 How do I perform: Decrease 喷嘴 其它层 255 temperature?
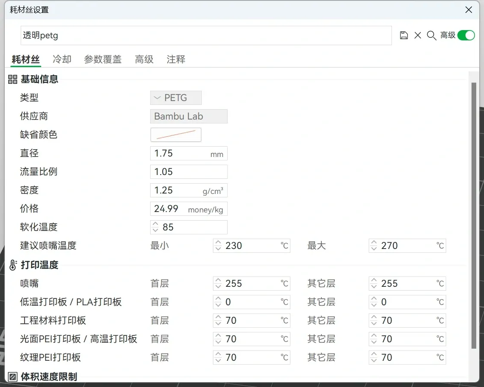[374, 286]
